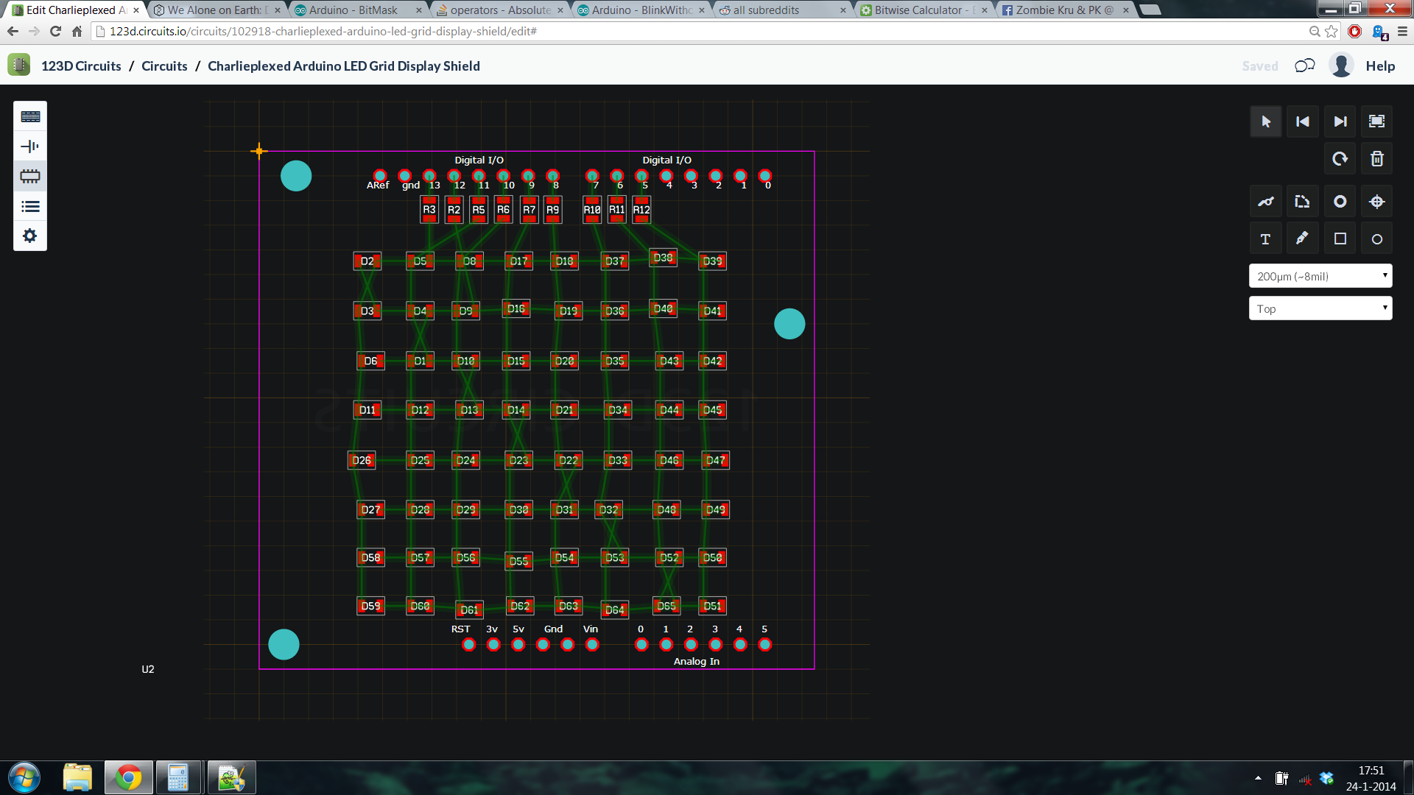Click the rotate tool
The image size is (1414, 795).
click(x=1340, y=158)
